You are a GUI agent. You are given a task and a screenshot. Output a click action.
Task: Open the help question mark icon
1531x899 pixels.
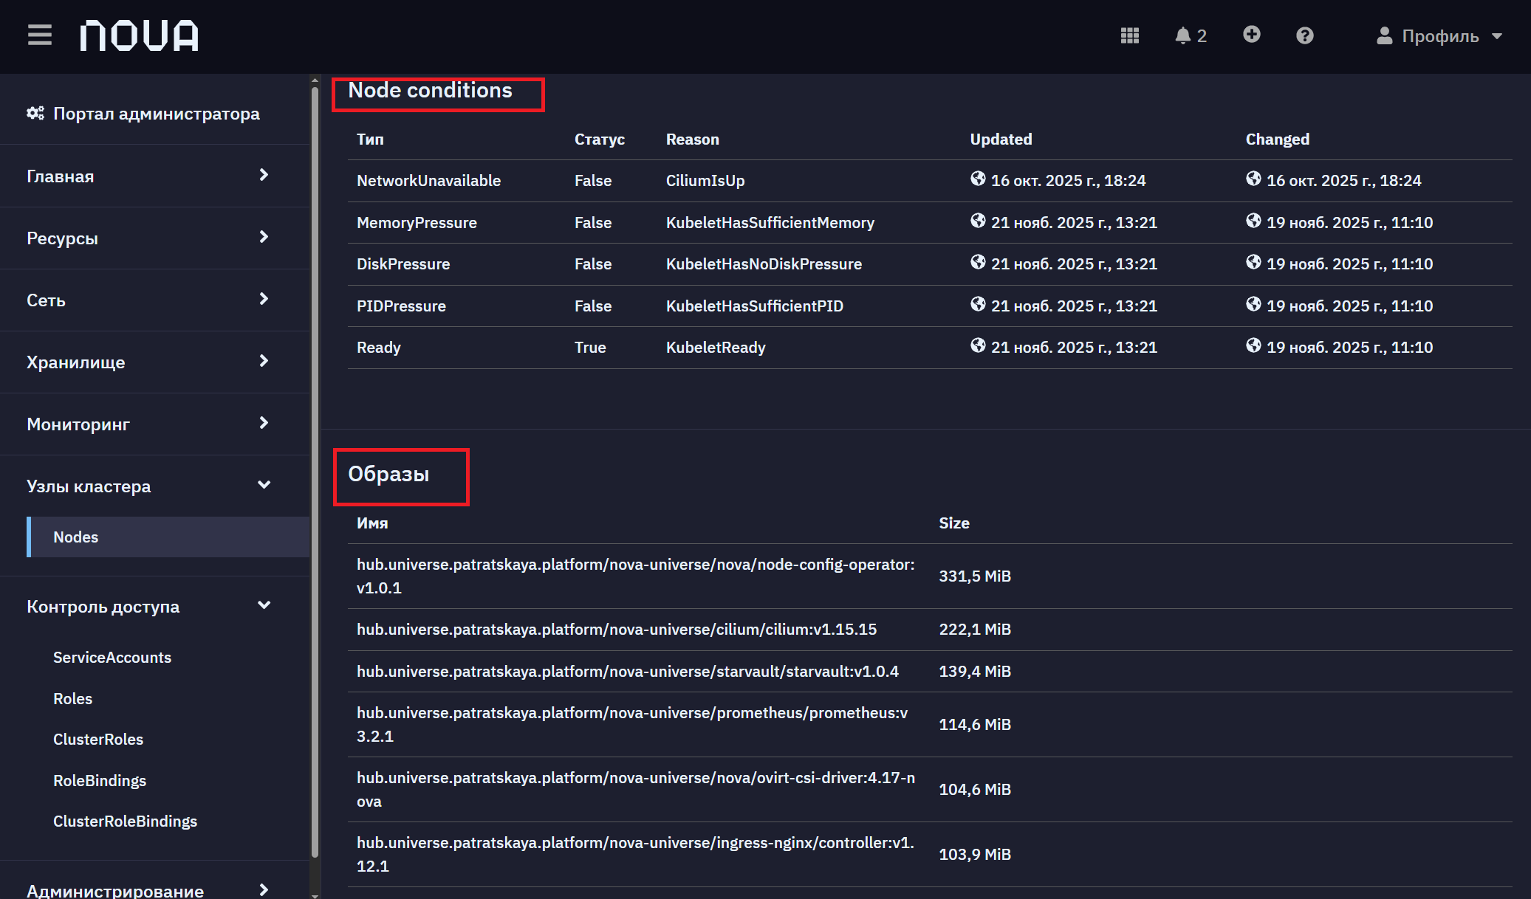tap(1304, 35)
